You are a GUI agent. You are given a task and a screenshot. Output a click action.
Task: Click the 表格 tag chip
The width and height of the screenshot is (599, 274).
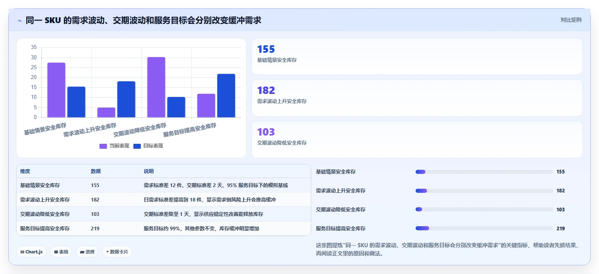(x=61, y=252)
